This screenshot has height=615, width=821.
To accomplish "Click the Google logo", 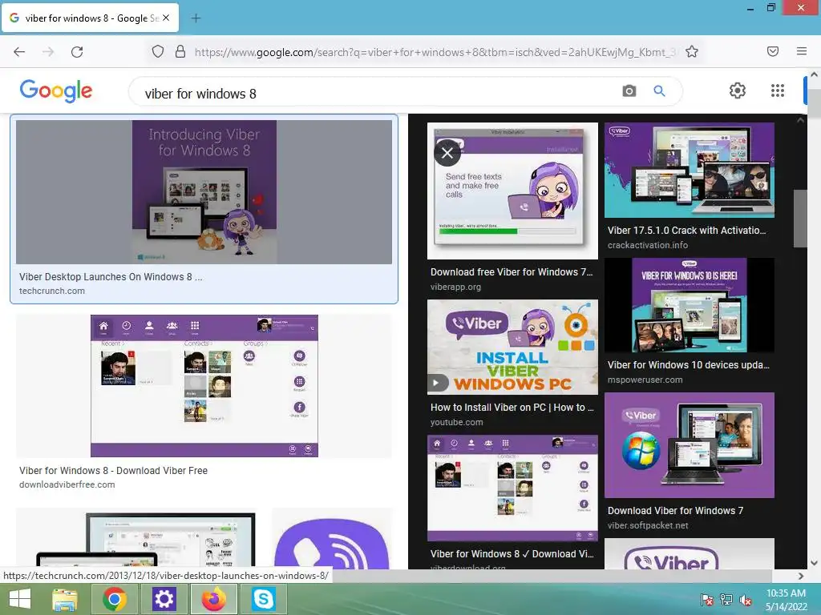I will pos(56,91).
